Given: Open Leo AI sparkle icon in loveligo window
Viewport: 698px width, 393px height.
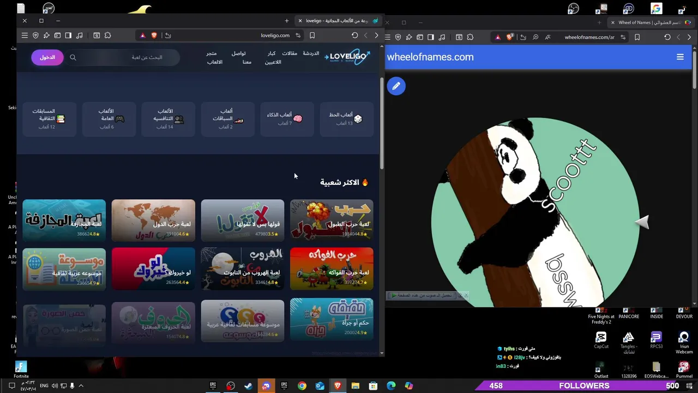Looking at the screenshot, I should coord(46,35).
